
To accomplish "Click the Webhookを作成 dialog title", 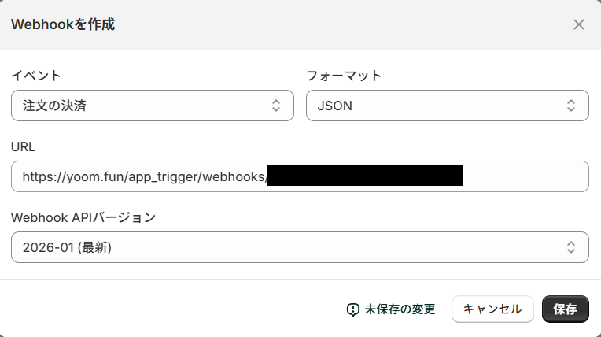I will [x=63, y=24].
